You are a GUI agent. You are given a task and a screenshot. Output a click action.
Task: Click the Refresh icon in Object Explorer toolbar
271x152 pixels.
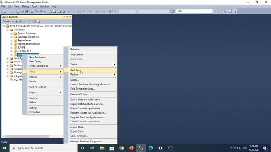pos(34,22)
